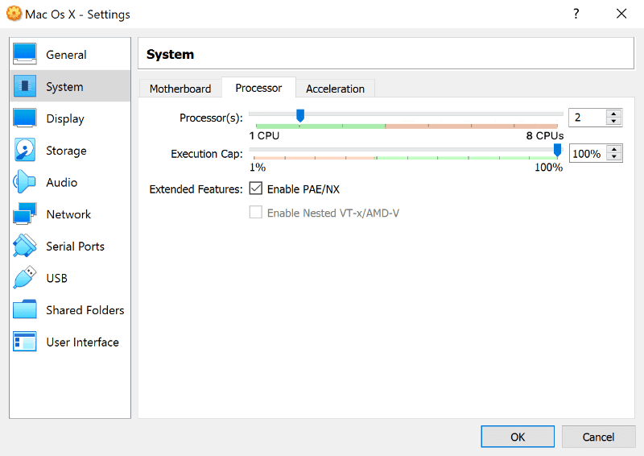Viewport: 644px width, 456px height.
Task: Click the General monitor icon in sidebar
Action: click(x=25, y=55)
